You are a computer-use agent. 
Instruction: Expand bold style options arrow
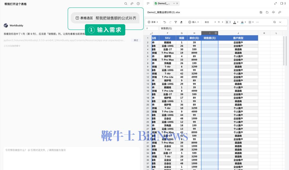coord(230,22)
